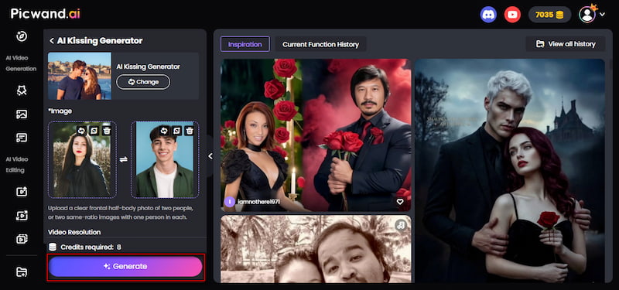Viewport: 619px width, 290px height.
Task: Click the music icon on sepia selfie image
Action: click(401, 225)
